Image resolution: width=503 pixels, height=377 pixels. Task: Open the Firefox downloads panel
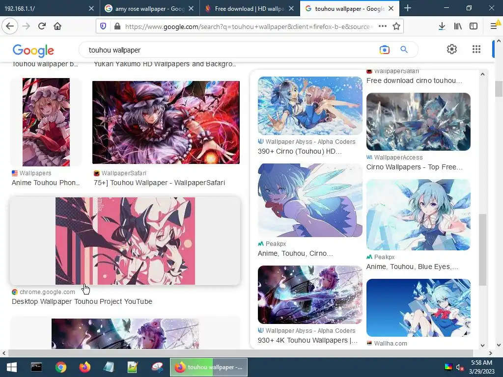(x=442, y=27)
